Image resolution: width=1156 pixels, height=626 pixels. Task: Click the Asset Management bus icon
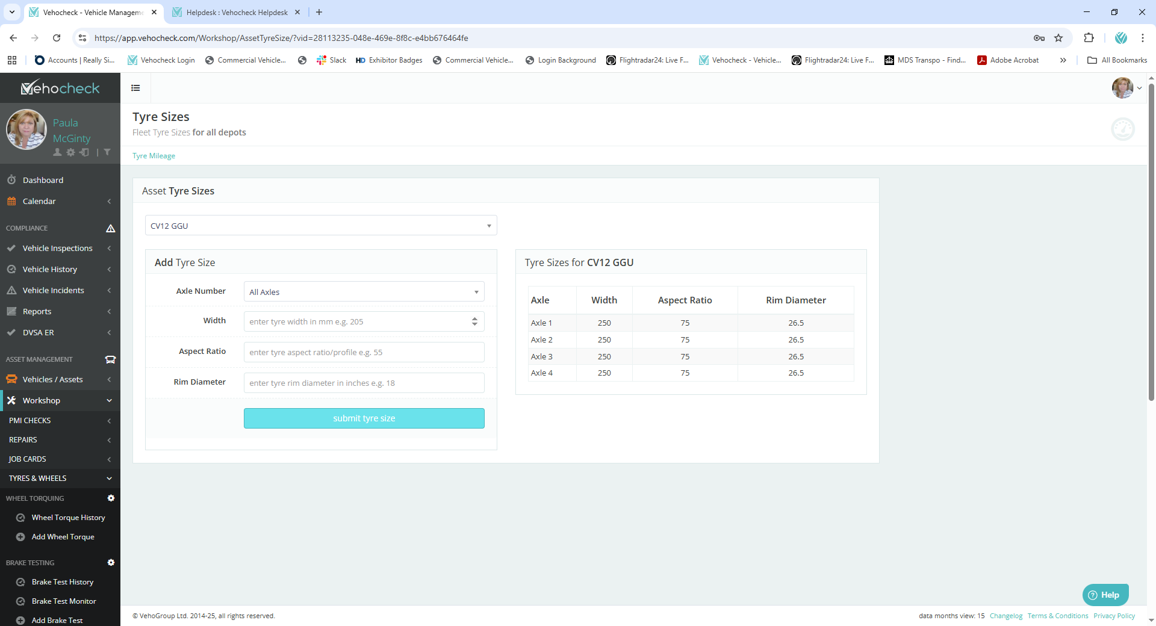tap(110, 359)
